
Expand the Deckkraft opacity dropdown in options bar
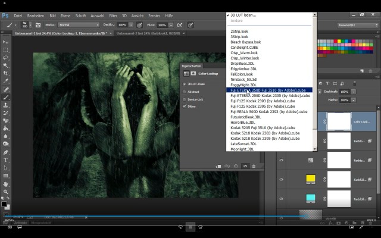click(131, 25)
